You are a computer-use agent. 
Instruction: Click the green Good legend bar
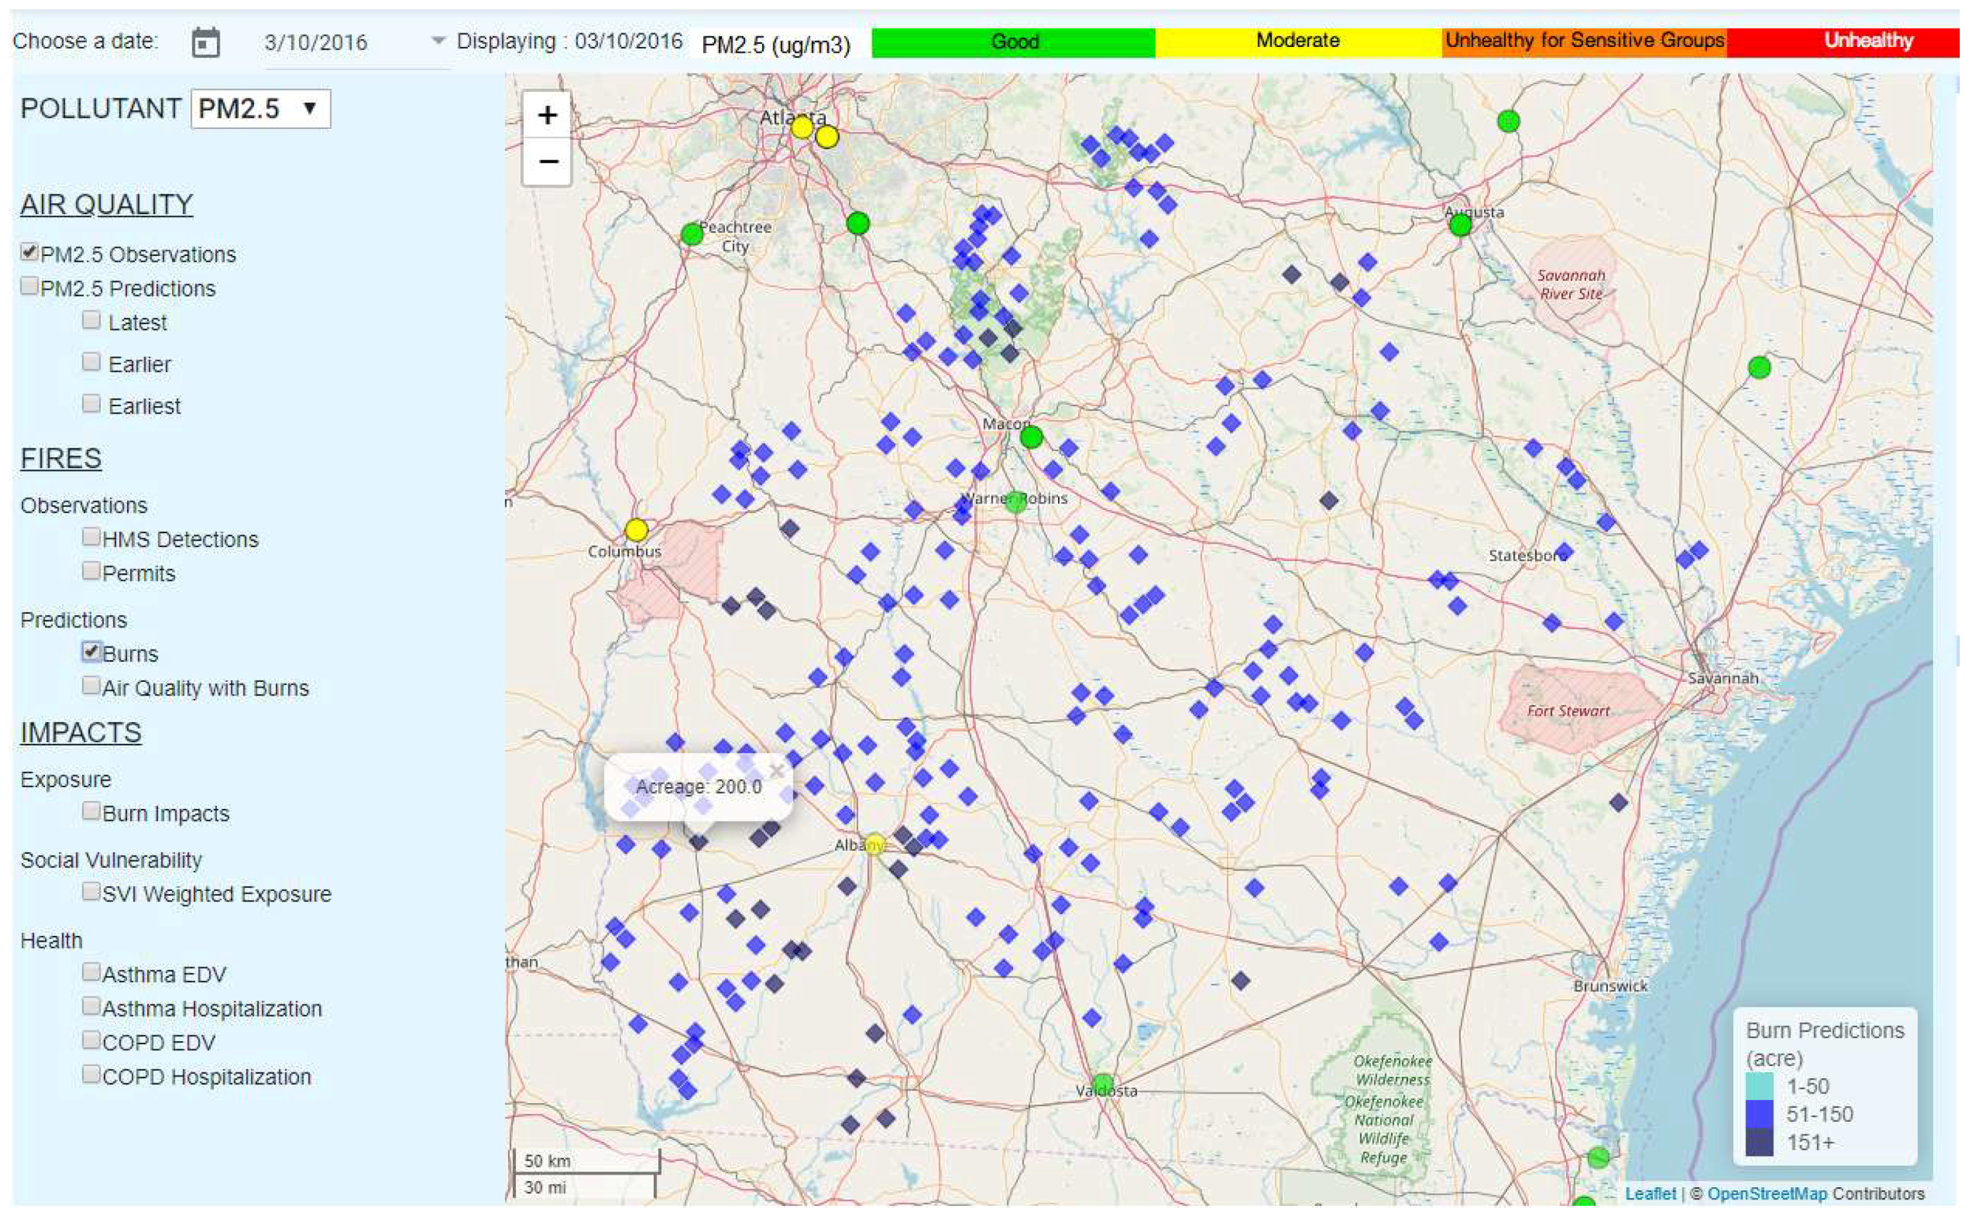1014,42
